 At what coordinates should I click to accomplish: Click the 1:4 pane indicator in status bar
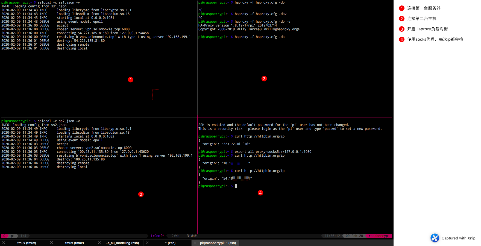click(24, 236)
